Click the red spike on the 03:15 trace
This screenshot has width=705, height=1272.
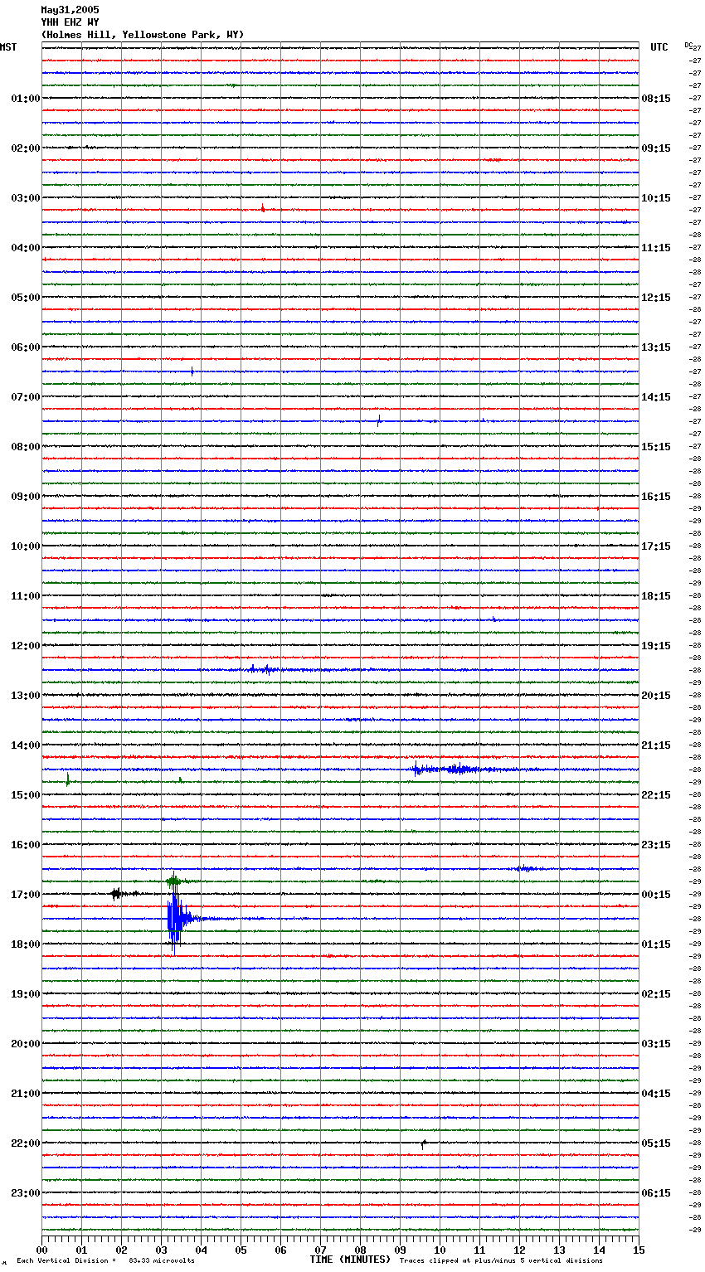pos(263,209)
